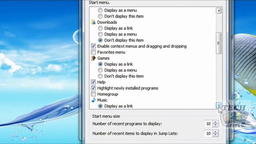Enable the Favorites menu checkbox
256x144 pixels.
93,52
